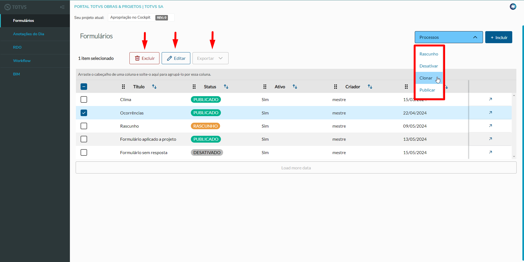Toggle the select-all checkbox in table header

[84, 87]
